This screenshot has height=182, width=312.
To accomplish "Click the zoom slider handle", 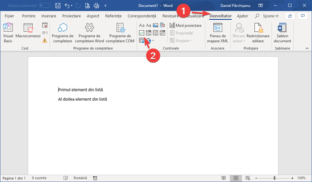I will pos(274,178).
